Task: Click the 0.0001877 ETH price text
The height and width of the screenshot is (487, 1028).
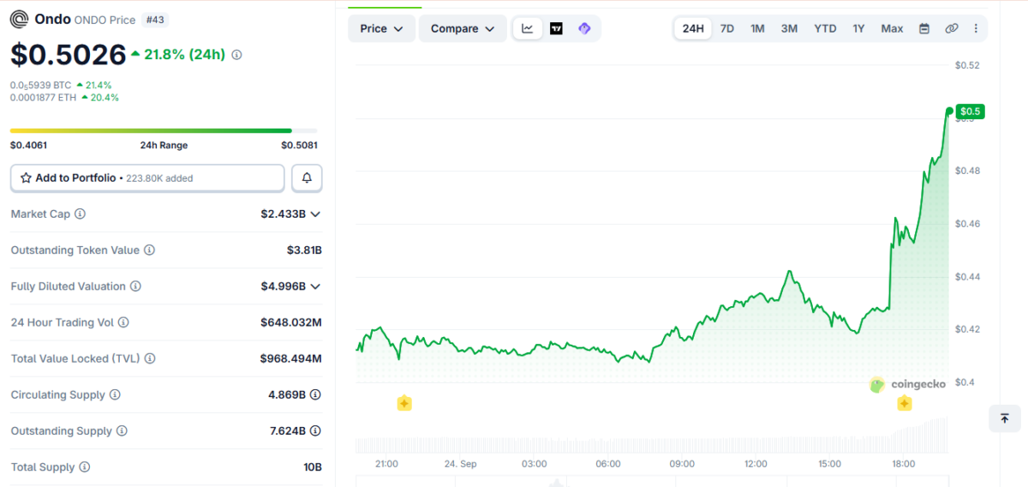Action: coord(44,98)
